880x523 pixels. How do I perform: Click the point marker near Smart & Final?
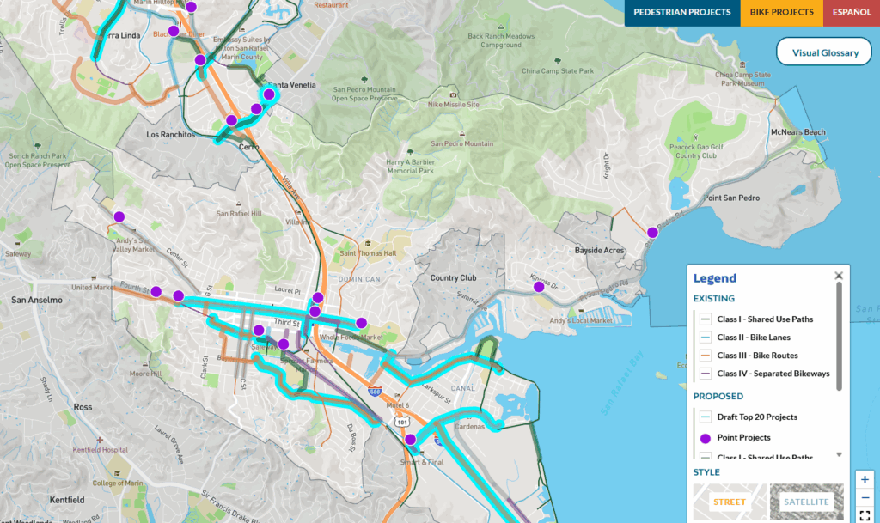410,439
